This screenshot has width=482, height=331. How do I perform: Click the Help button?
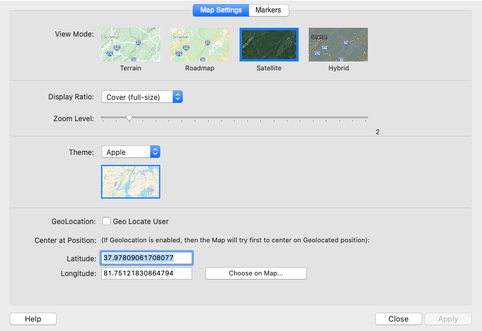click(x=33, y=319)
